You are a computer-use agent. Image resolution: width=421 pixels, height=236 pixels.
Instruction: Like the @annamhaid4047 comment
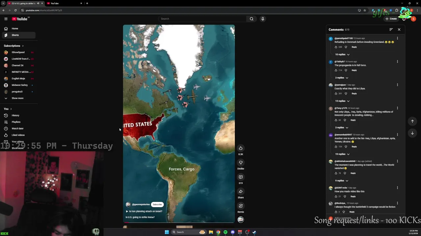tap(336, 147)
